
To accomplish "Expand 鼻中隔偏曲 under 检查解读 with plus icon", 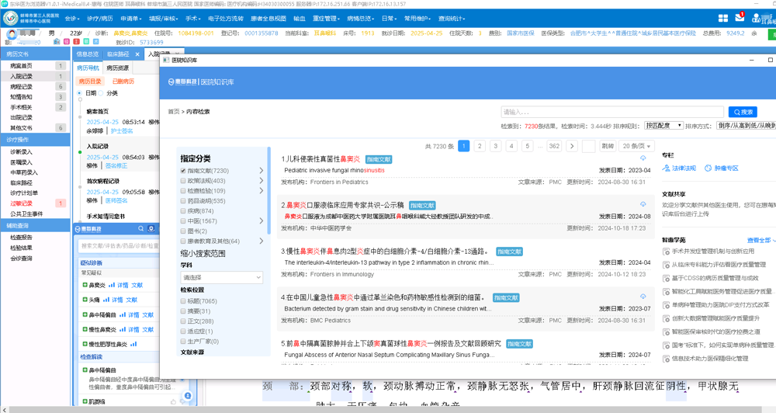I will point(85,370).
